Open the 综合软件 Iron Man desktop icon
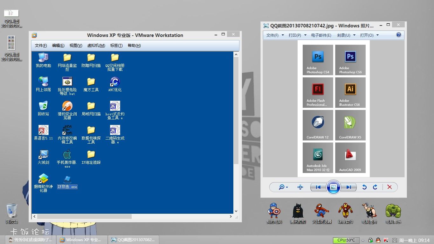 coord(345,214)
